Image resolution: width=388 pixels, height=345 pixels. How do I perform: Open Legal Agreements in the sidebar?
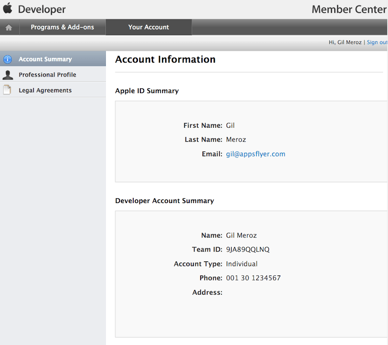point(53,90)
